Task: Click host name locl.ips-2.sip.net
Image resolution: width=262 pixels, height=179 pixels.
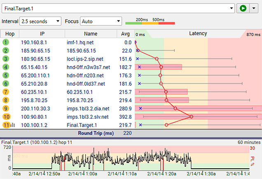Action: 85,59
